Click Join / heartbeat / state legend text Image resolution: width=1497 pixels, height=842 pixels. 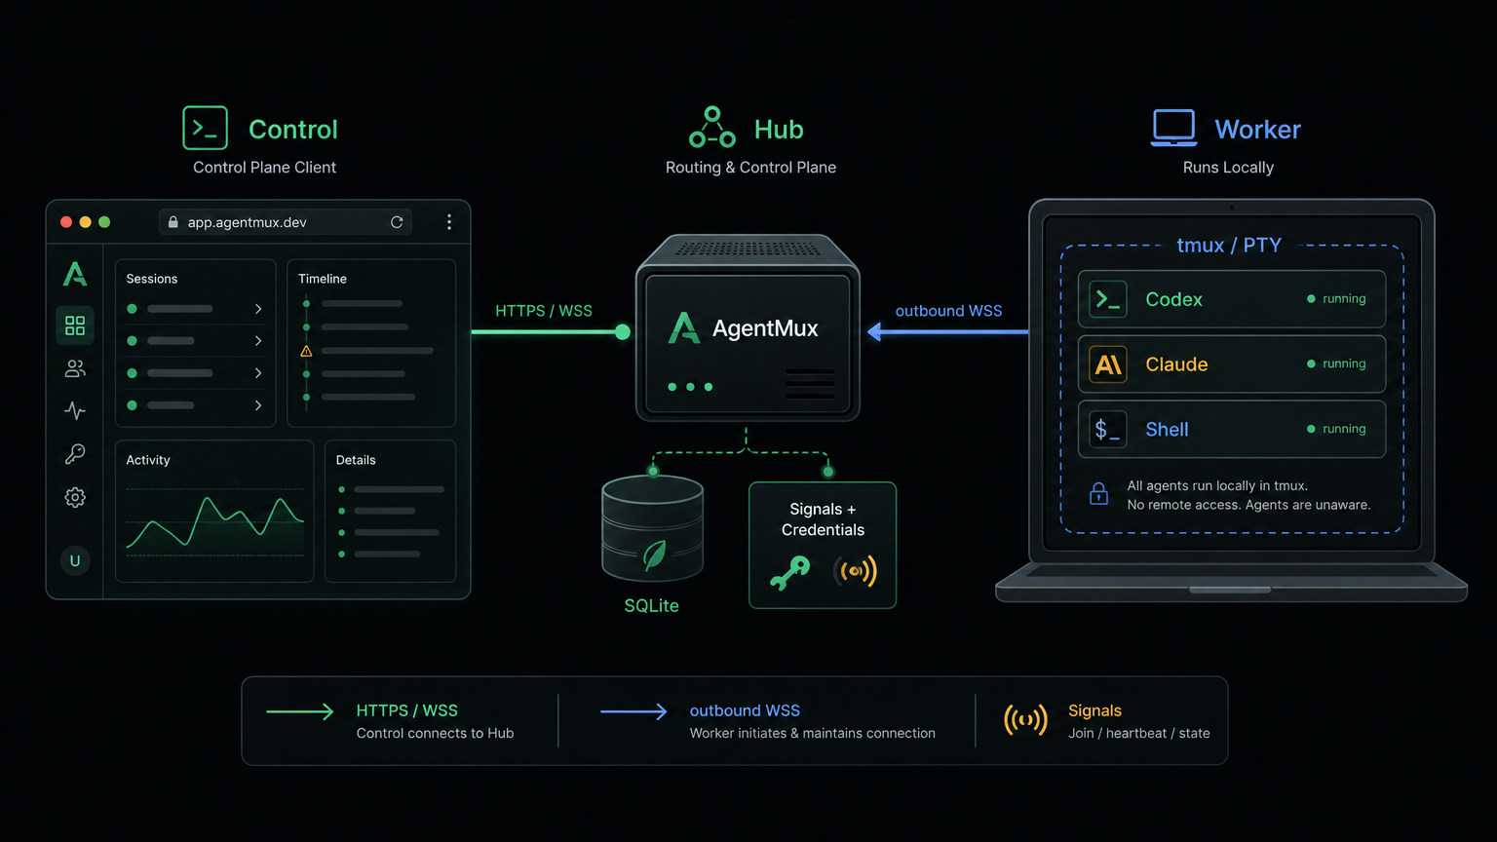pos(1139,733)
